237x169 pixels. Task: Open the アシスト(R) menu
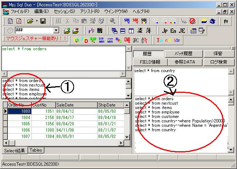pos(90,11)
